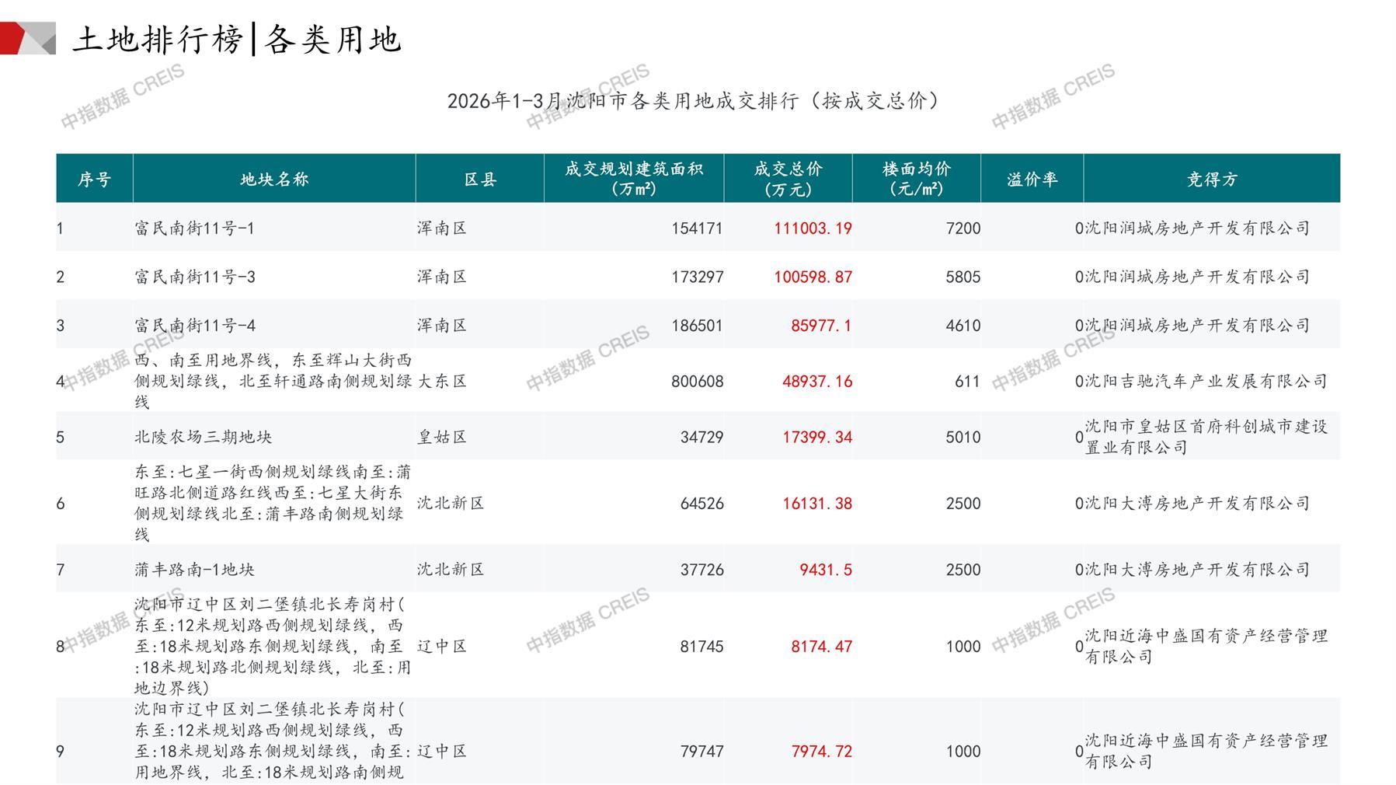The width and height of the screenshot is (1396, 785).
Task: Select the 区县 column header
Action: click(479, 180)
